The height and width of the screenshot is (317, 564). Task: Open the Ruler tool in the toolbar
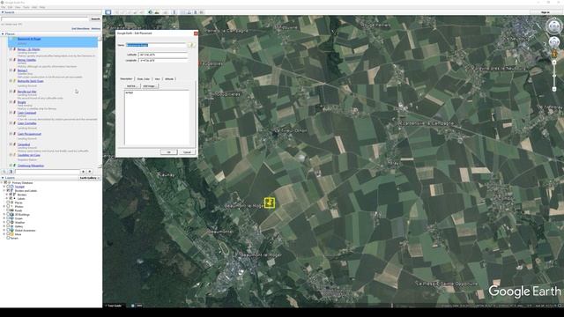pyautogui.click(x=174, y=12)
